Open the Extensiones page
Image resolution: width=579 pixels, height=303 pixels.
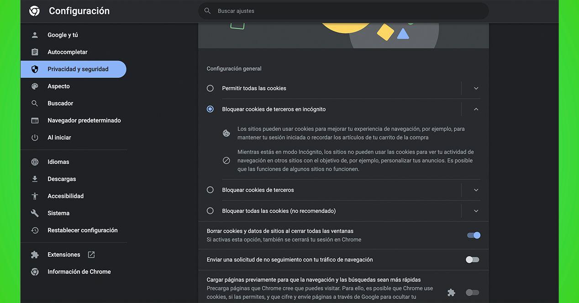click(x=63, y=254)
